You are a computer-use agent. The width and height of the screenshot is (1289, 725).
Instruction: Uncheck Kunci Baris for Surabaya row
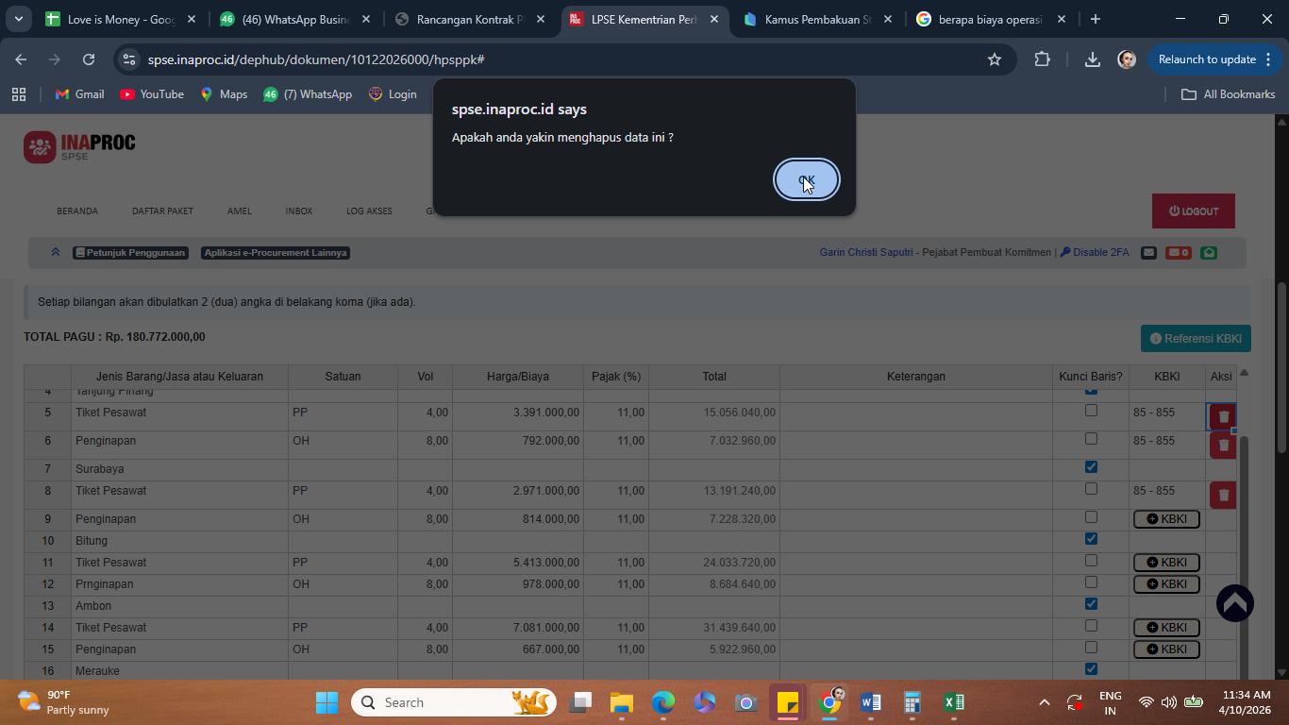1091,467
